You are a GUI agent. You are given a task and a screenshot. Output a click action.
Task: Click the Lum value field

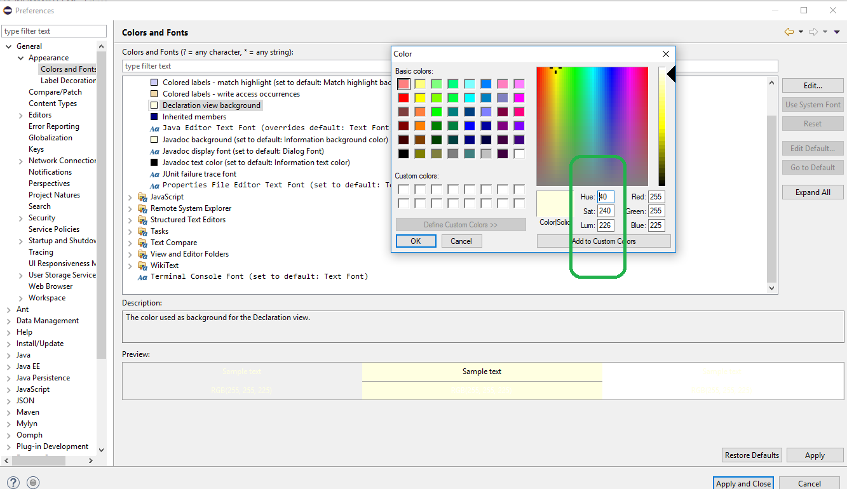(x=606, y=225)
